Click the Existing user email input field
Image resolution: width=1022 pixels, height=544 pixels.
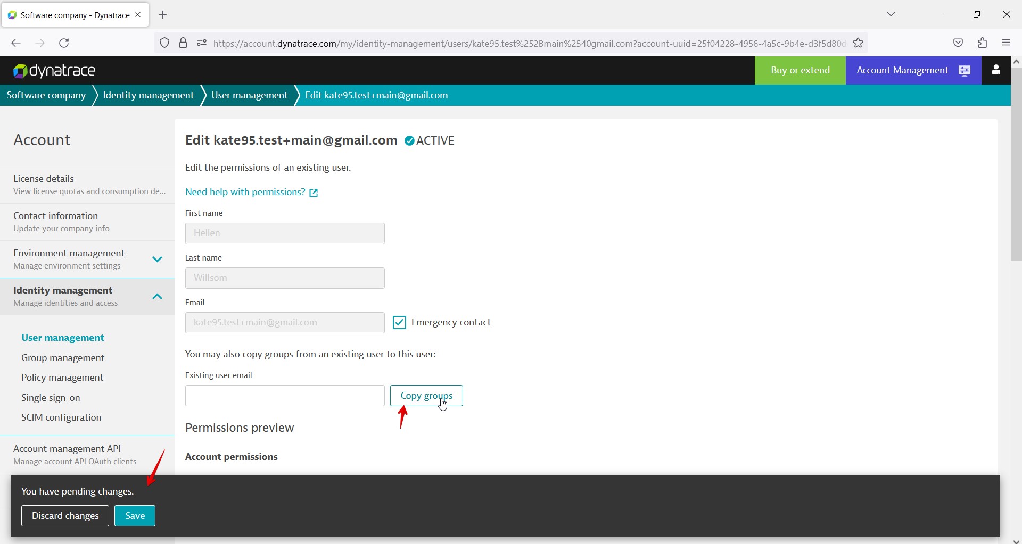[285, 396]
